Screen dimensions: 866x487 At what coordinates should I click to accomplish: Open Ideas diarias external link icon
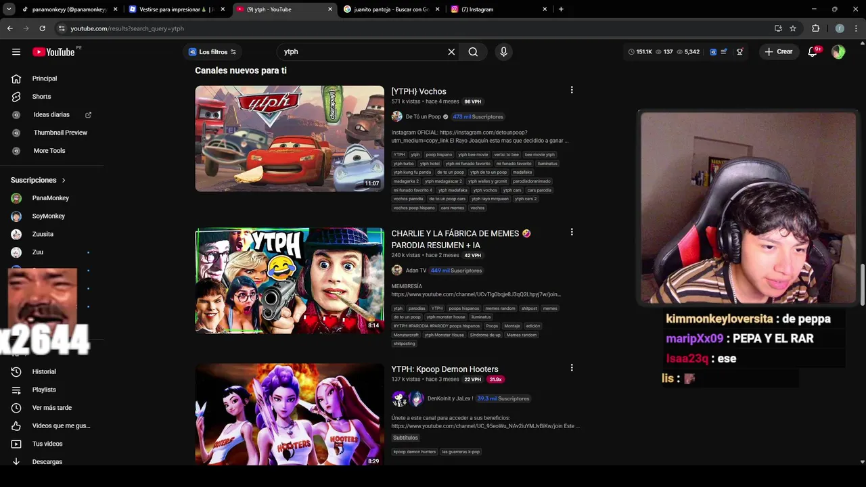[x=88, y=115]
